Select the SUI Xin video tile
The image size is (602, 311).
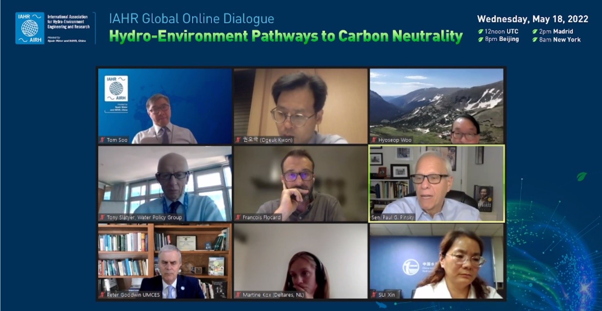pyautogui.click(x=436, y=261)
